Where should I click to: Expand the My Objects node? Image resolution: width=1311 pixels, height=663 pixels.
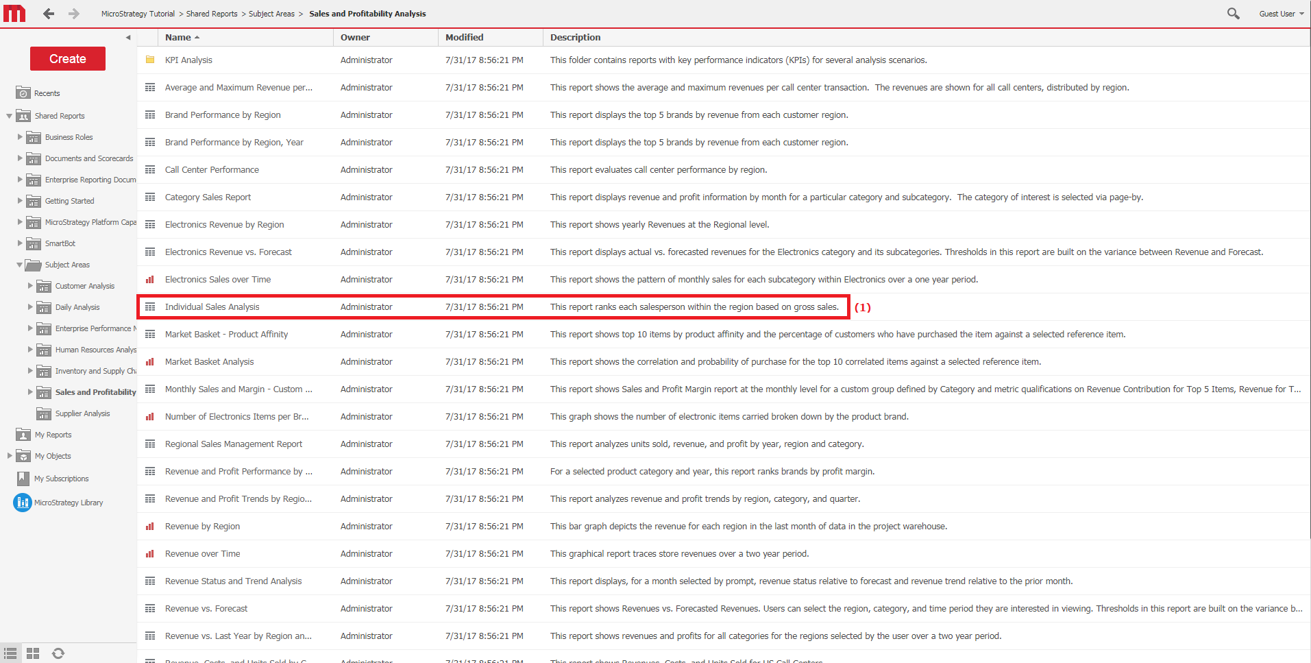point(10,456)
